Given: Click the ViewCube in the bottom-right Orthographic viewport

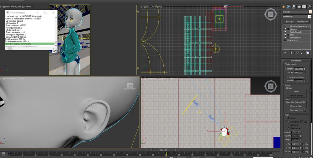Looking at the screenshot, I should [271, 86].
